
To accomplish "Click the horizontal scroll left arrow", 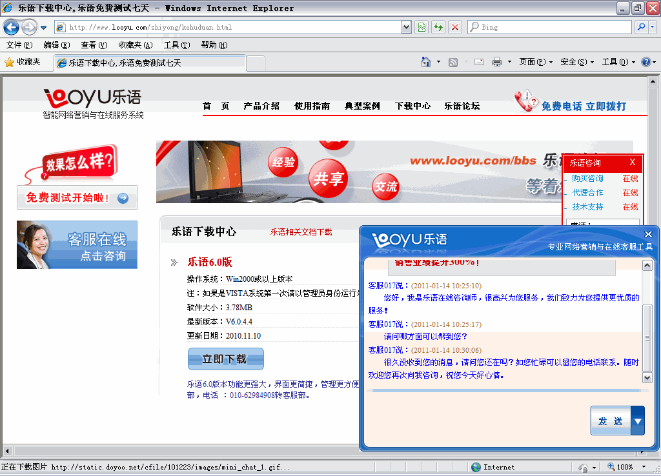I will point(6,451).
